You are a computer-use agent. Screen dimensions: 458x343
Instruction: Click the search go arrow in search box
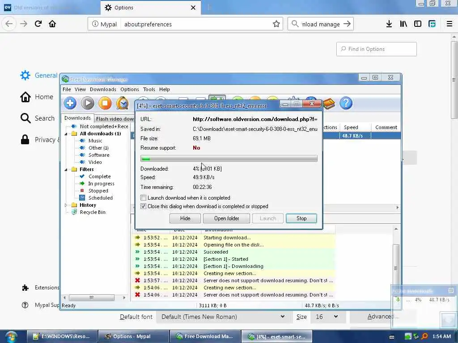[347, 24]
